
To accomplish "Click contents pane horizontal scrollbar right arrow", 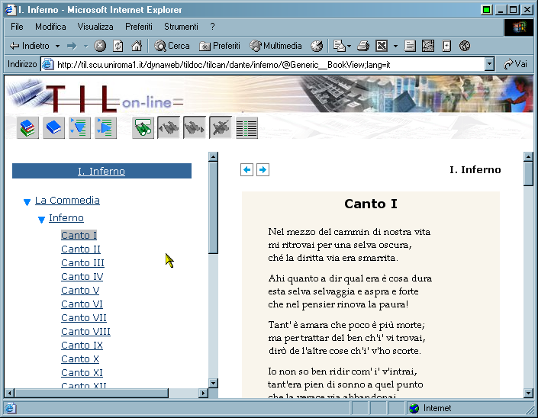I will [204, 393].
